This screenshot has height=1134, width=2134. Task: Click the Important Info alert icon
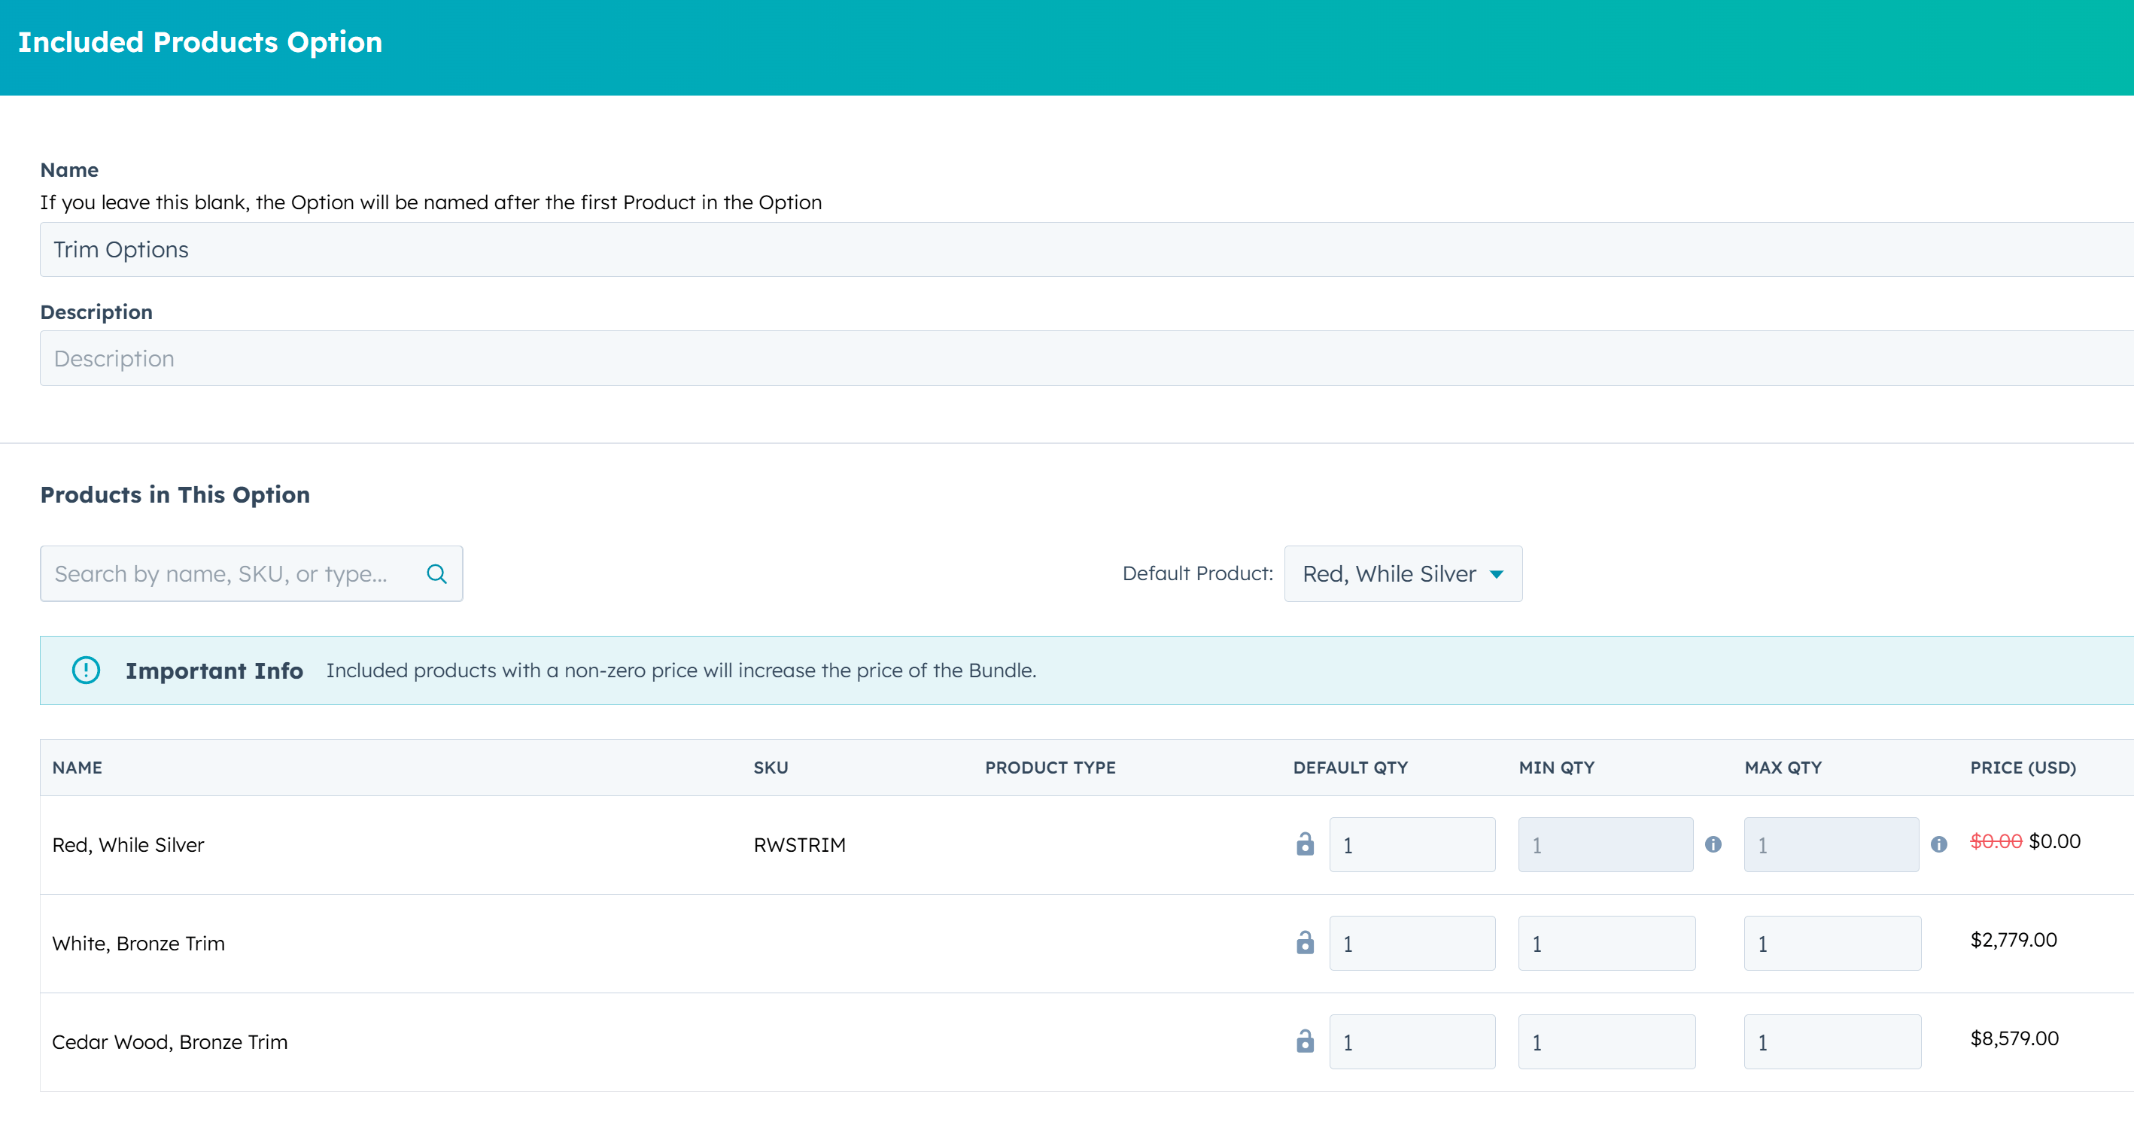[86, 670]
